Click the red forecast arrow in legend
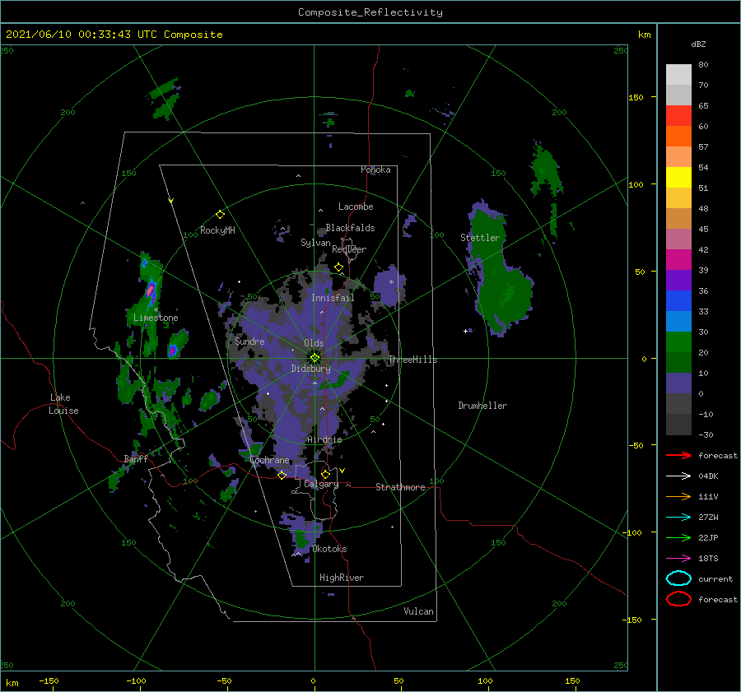741x692 pixels. (x=678, y=455)
